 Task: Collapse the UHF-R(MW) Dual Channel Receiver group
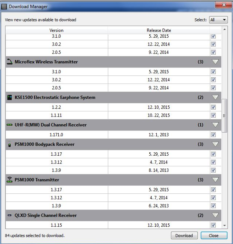coord(215,125)
